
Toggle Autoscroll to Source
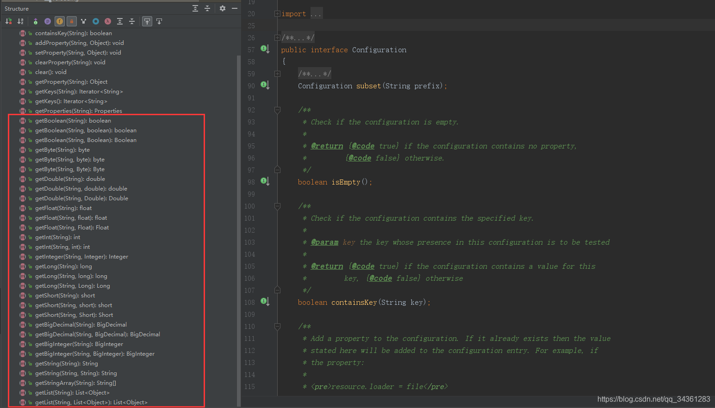click(x=147, y=21)
